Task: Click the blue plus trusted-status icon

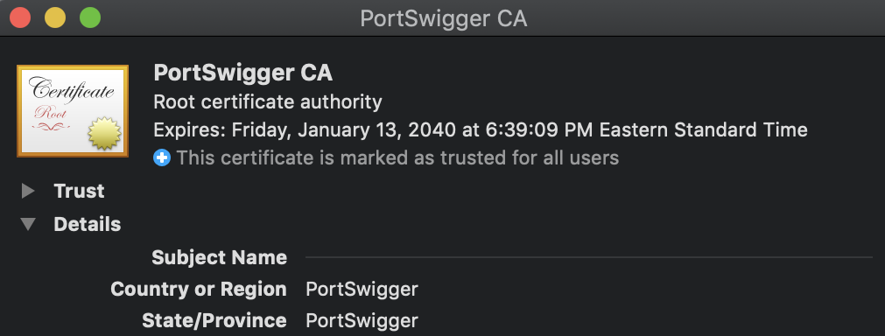Action: tap(162, 157)
